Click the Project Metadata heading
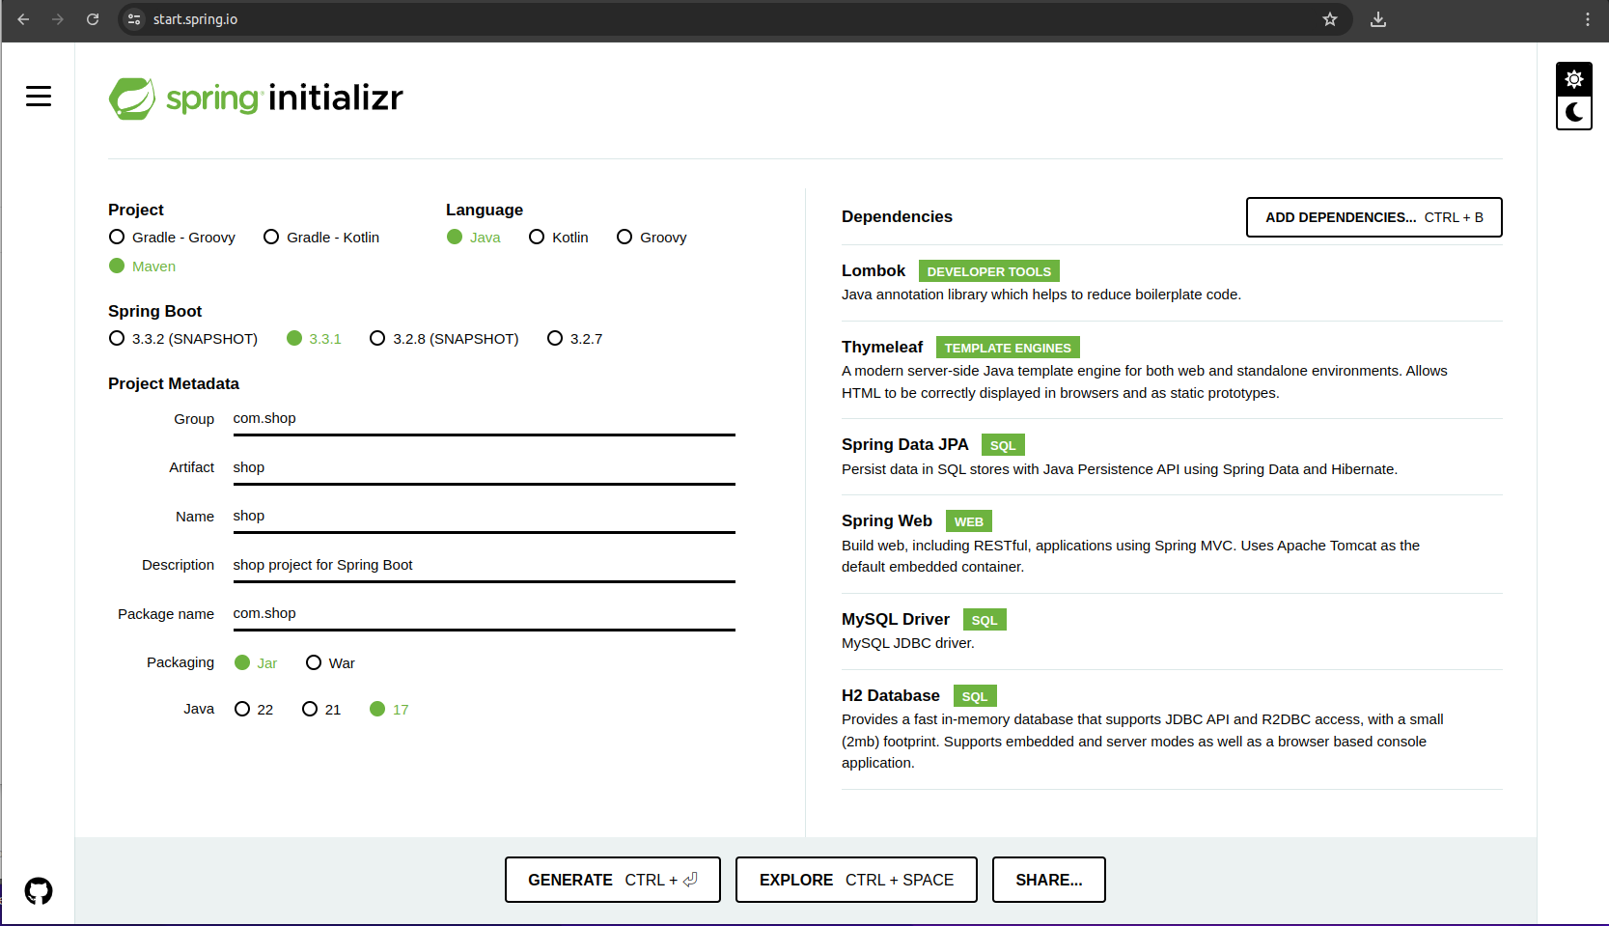 [174, 383]
